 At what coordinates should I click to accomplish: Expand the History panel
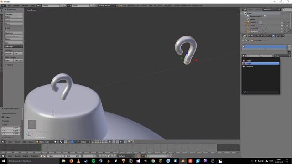tap(5, 65)
